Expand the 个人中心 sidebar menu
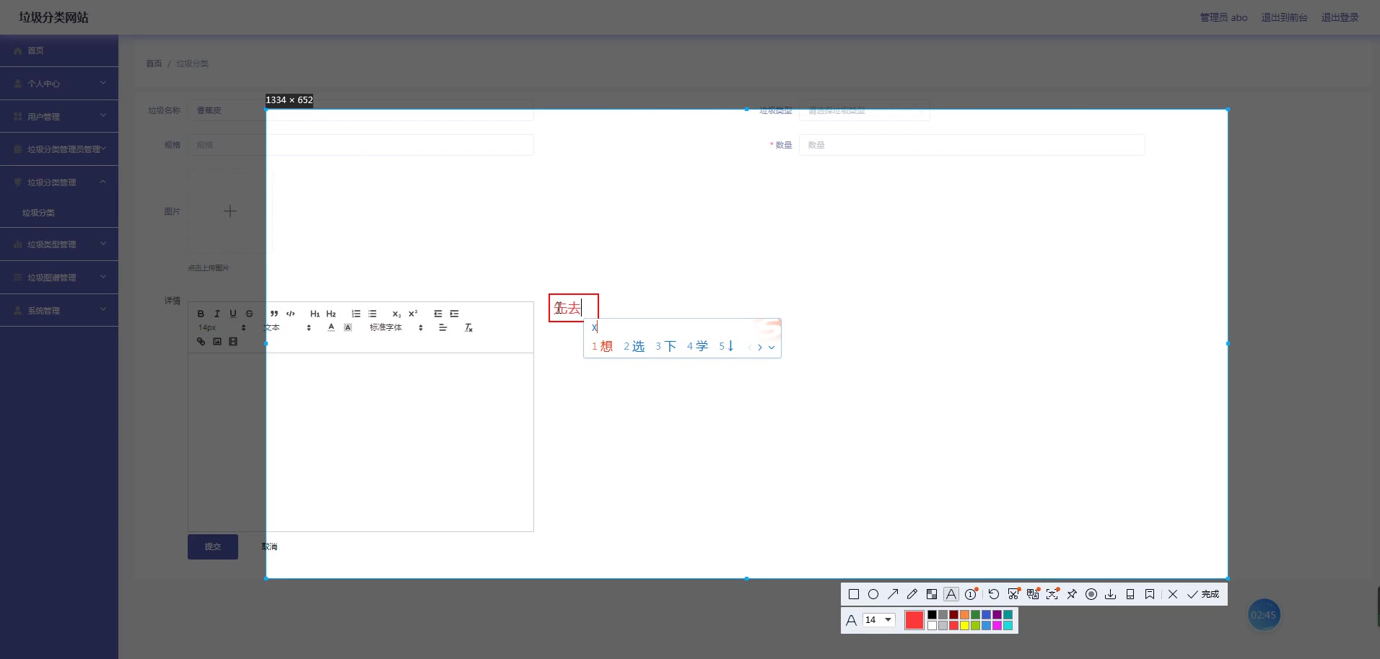Viewport: 1380px width, 659px height. (59, 84)
